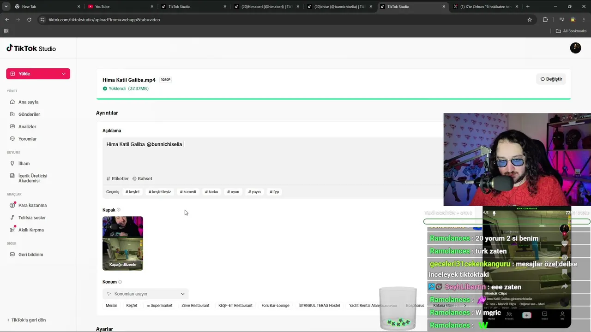Open the All Bookmarks folder

(571, 31)
